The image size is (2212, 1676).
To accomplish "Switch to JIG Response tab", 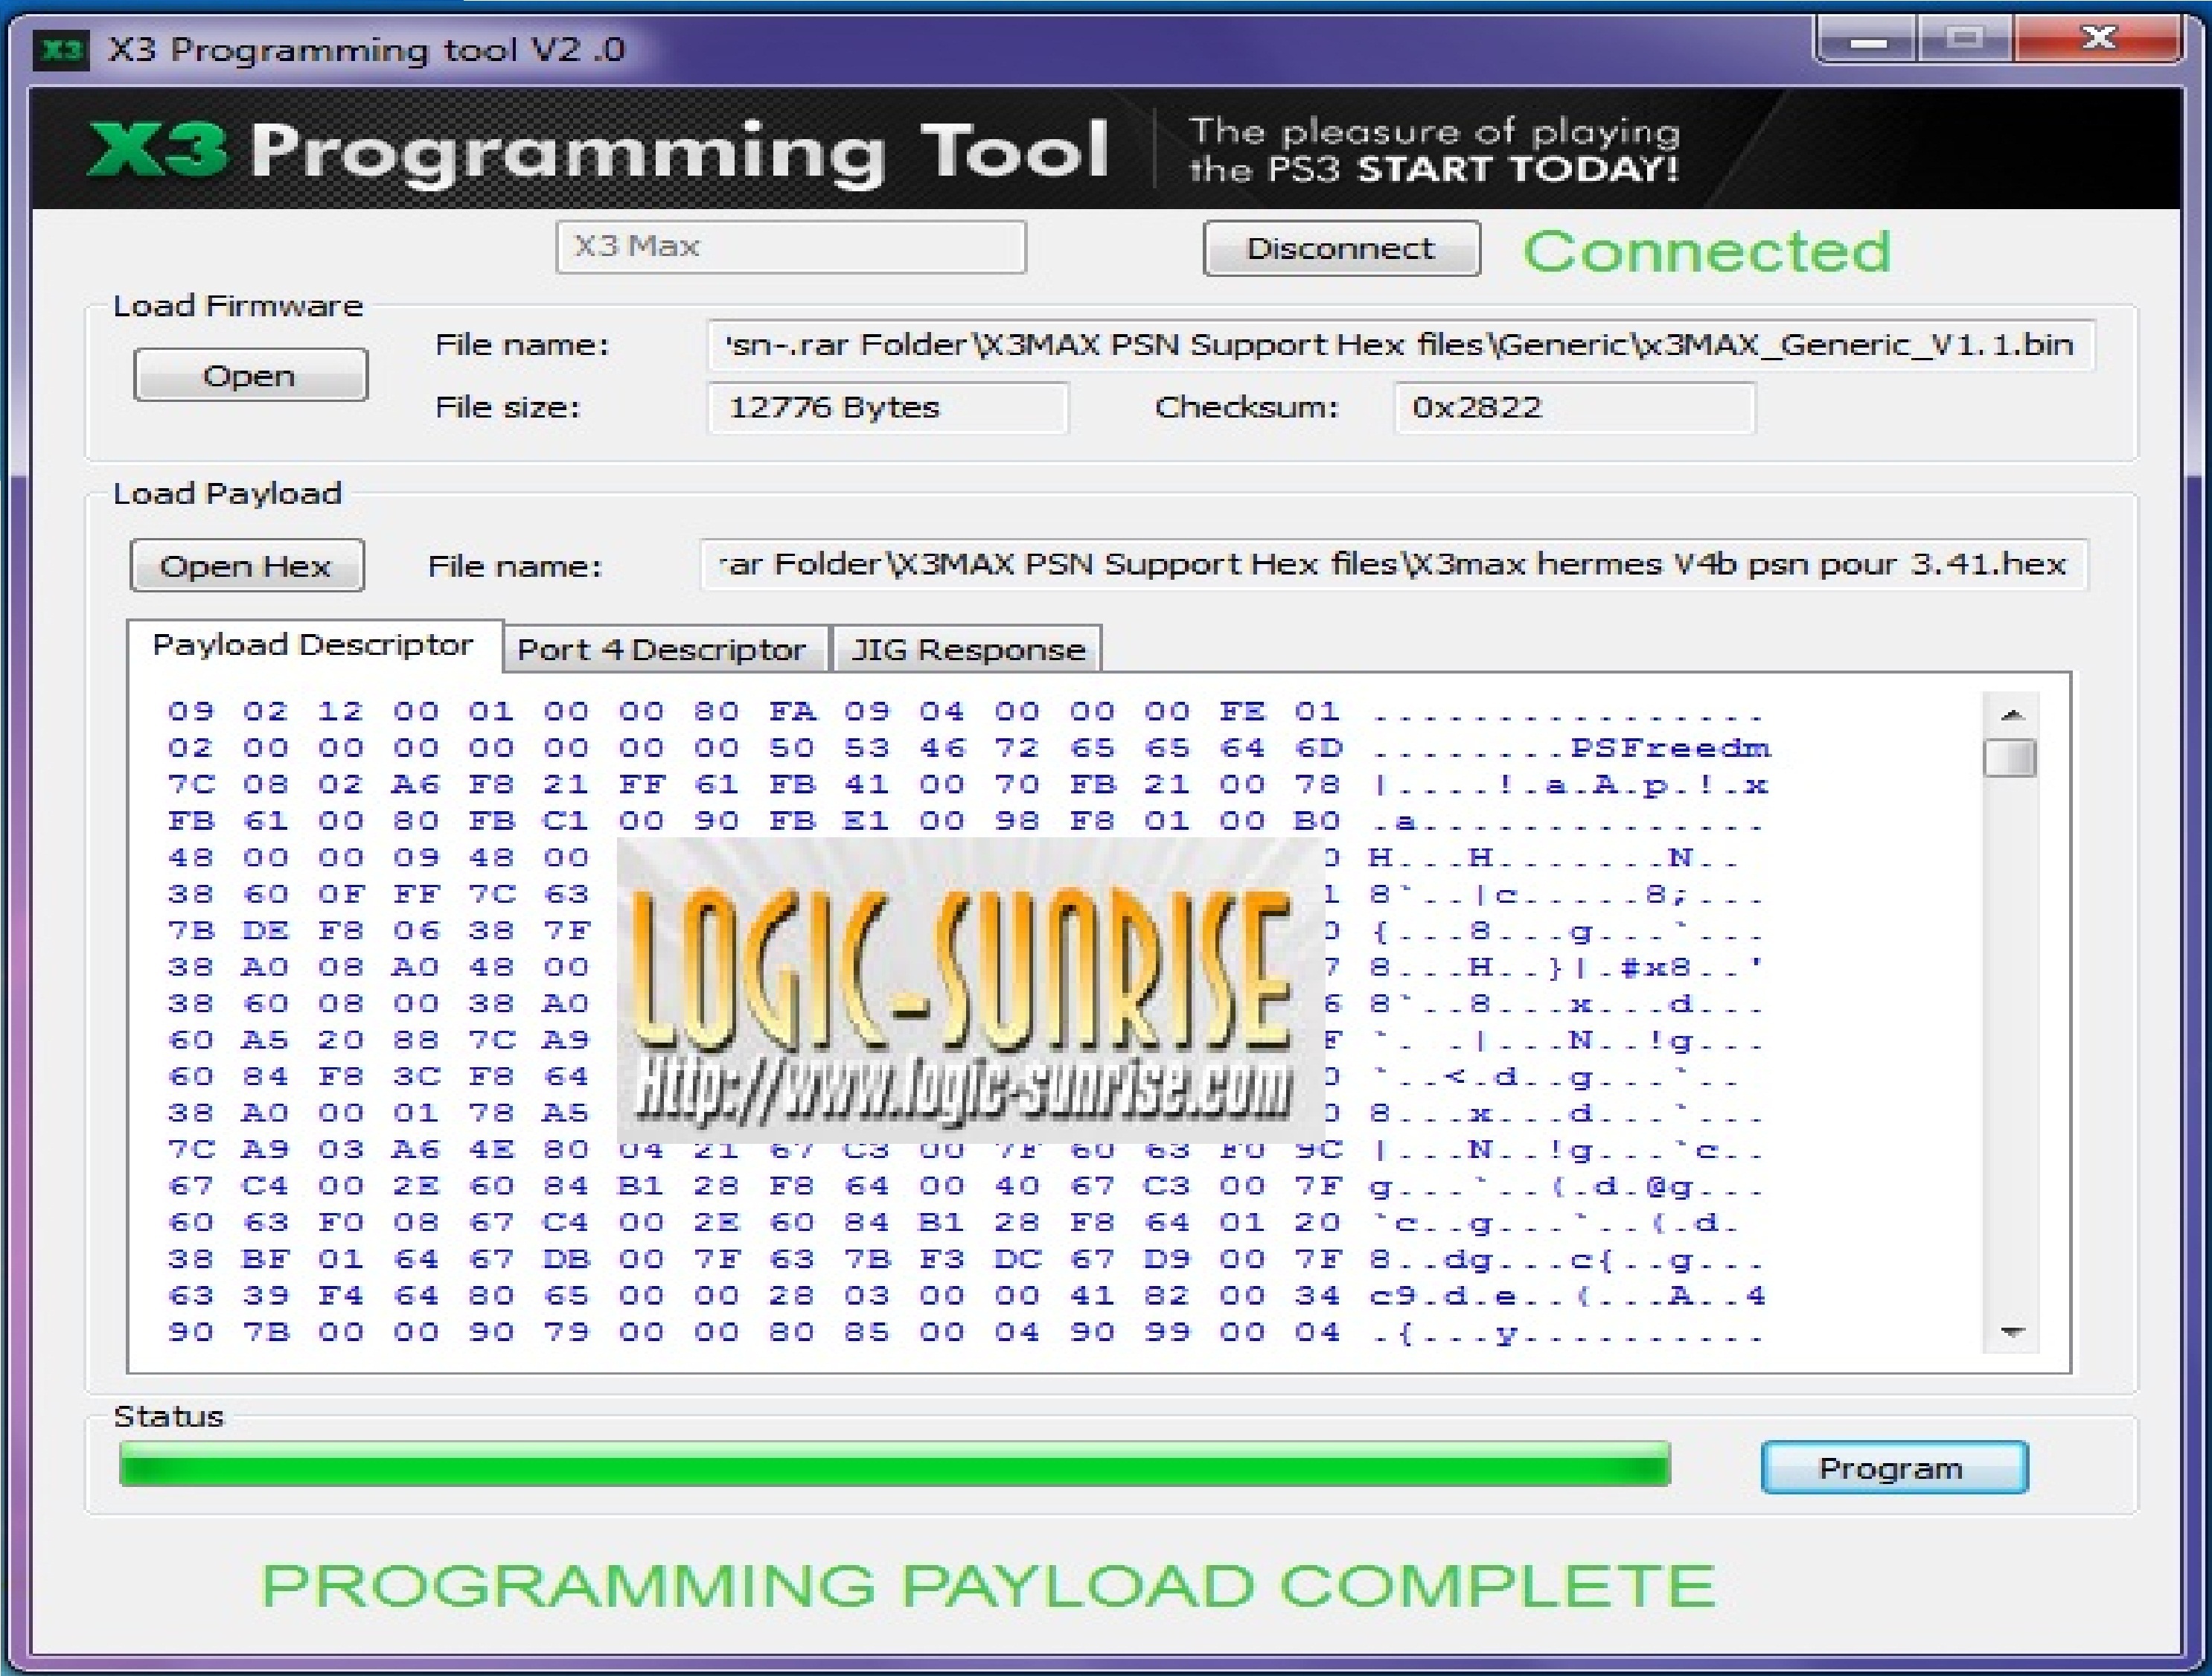I will [x=967, y=649].
